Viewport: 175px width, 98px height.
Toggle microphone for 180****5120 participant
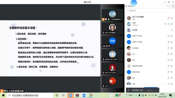pos(168,36)
